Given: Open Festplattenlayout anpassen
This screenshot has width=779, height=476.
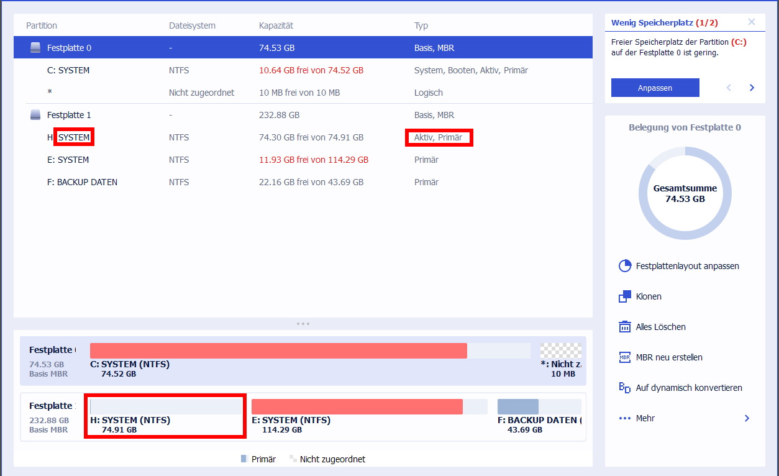Looking at the screenshot, I should click(687, 266).
